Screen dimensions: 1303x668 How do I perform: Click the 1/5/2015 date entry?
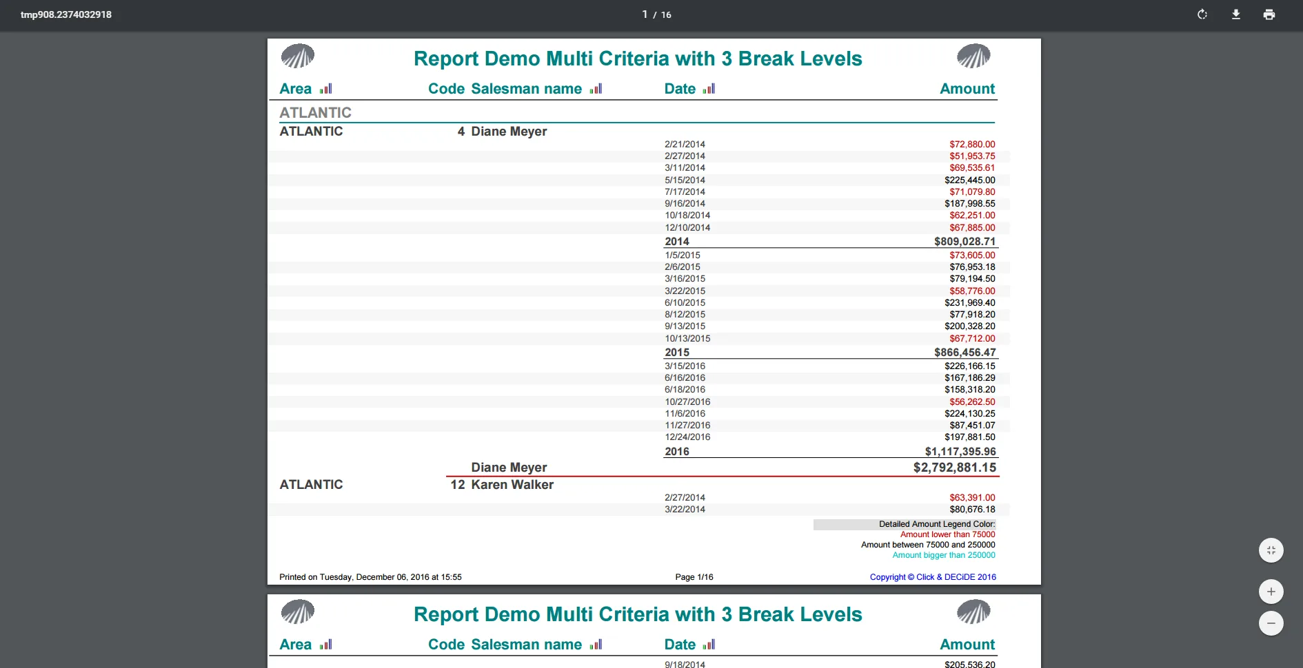pyautogui.click(x=682, y=255)
